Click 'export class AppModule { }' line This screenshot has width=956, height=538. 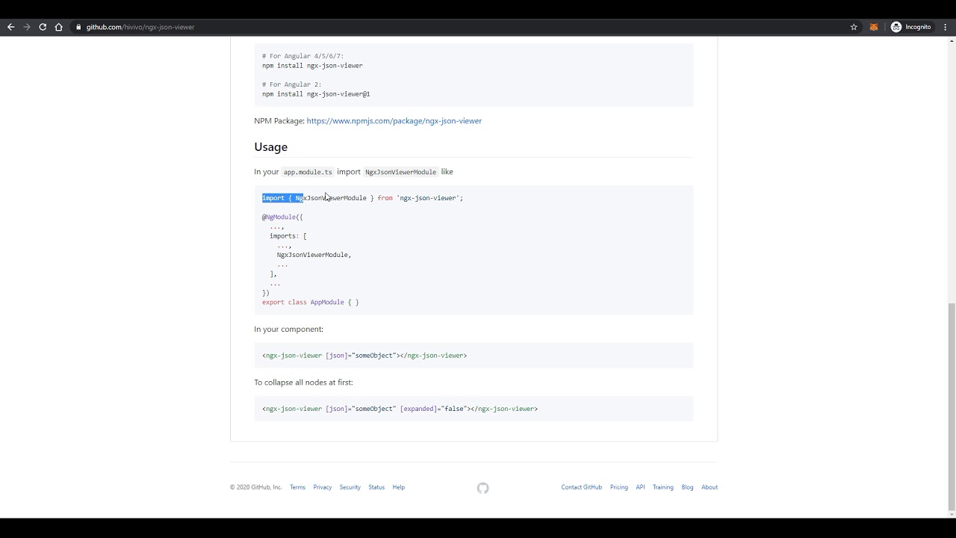coord(310,303)
